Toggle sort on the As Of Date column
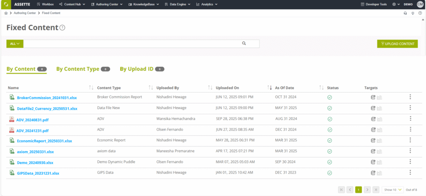The width and height of the screenshot is (426, 196). pyautogui.click(x=321, y=88)
